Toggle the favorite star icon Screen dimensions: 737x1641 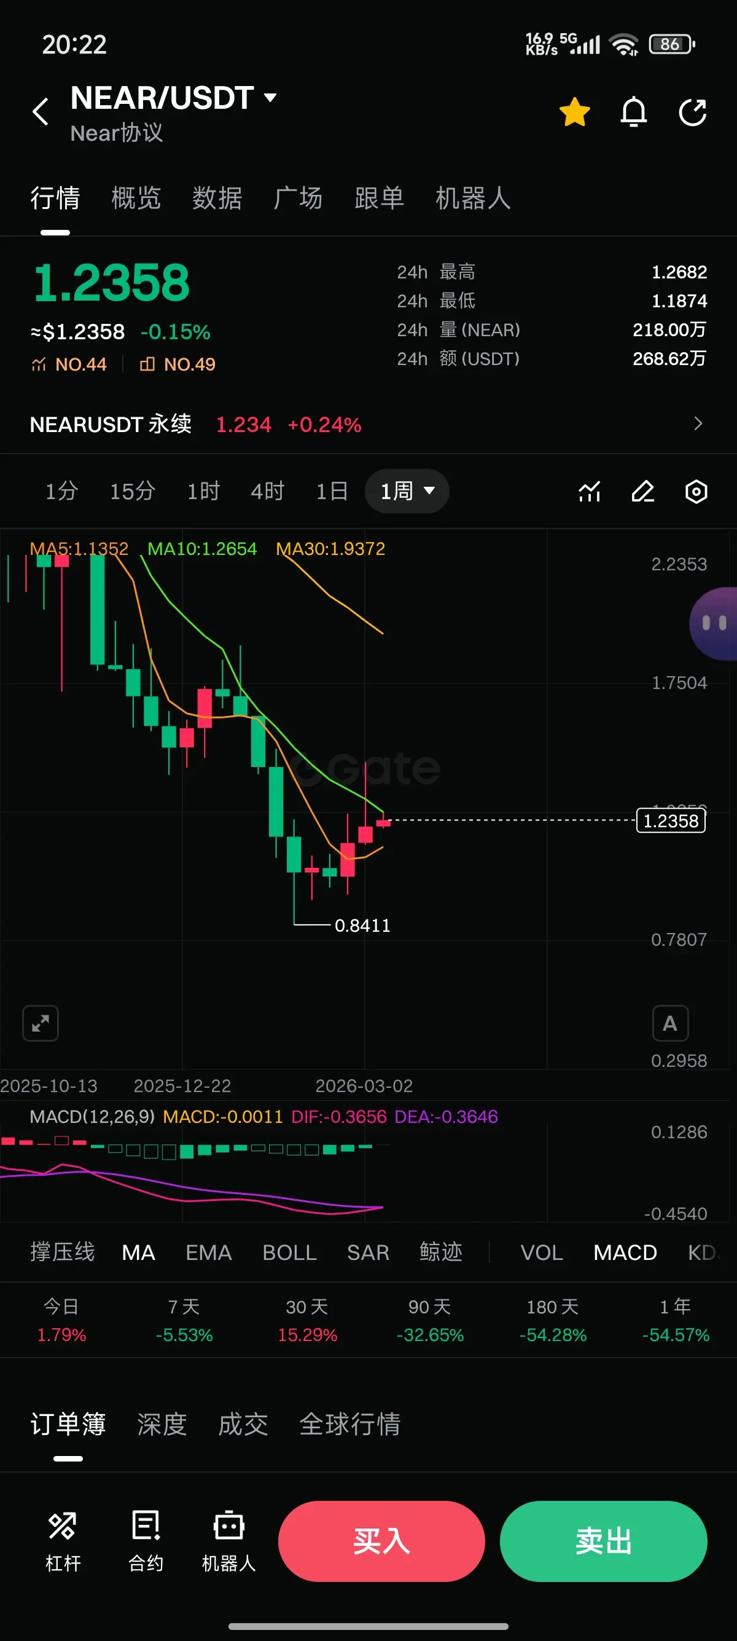(x=574, y=112)
